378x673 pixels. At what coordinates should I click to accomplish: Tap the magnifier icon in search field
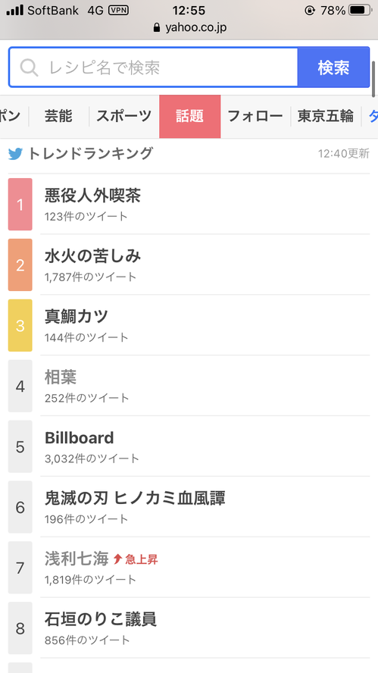pos(30,67)
